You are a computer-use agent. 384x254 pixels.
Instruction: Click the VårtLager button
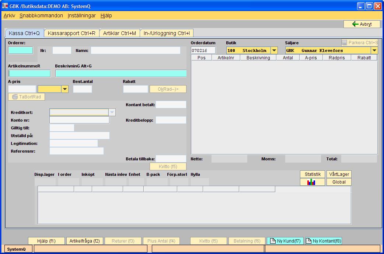pos(339,174)
